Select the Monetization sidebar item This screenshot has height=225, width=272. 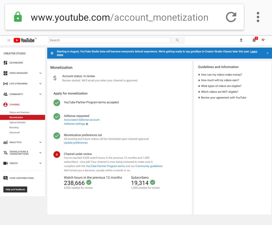click(x=23, y=117)
